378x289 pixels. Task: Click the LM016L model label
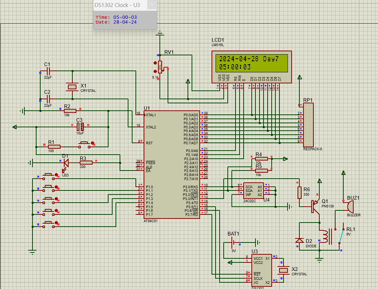click(218, 45)
